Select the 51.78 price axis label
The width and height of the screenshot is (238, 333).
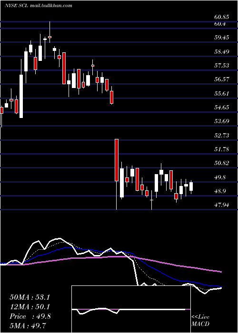(222, 149)
